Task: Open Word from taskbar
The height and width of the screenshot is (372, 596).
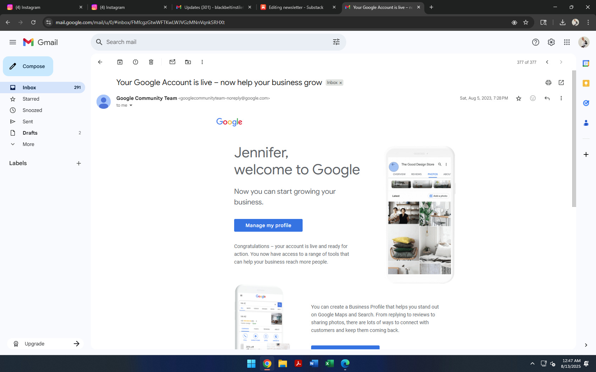Action: tap(314, 363)
